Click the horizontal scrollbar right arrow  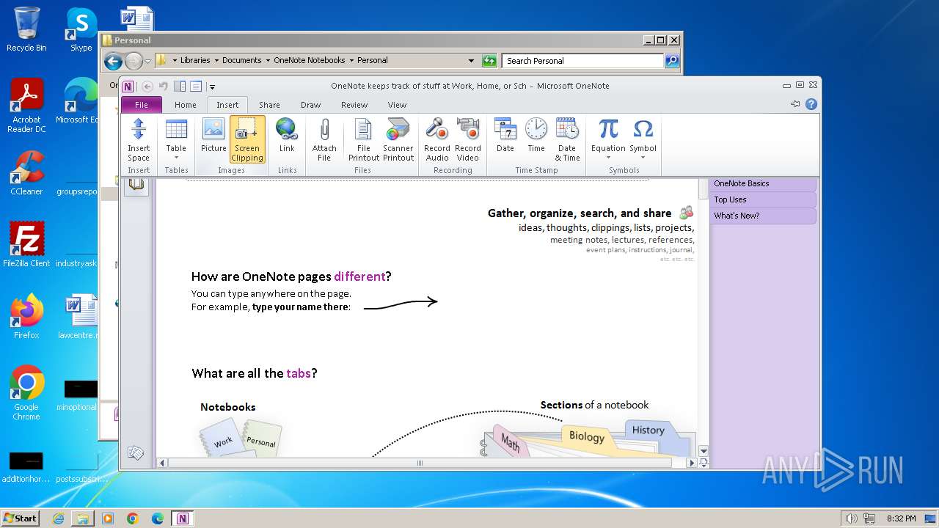[691, 463]
